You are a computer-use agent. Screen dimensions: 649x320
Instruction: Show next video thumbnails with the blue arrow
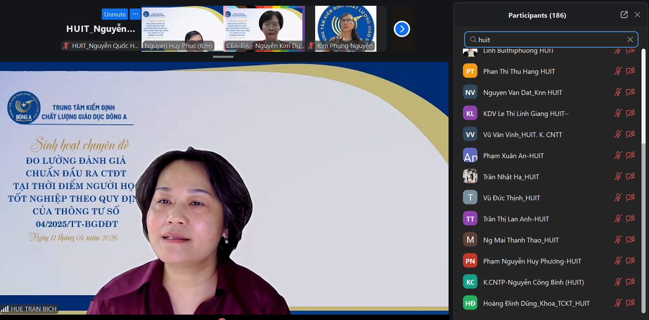click(x=402, y=29)
